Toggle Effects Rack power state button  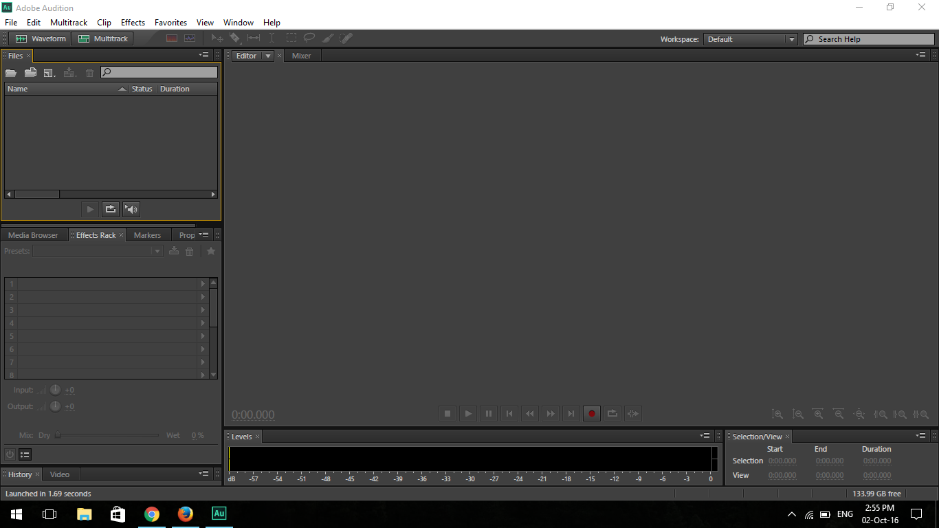tap(10, 454)
